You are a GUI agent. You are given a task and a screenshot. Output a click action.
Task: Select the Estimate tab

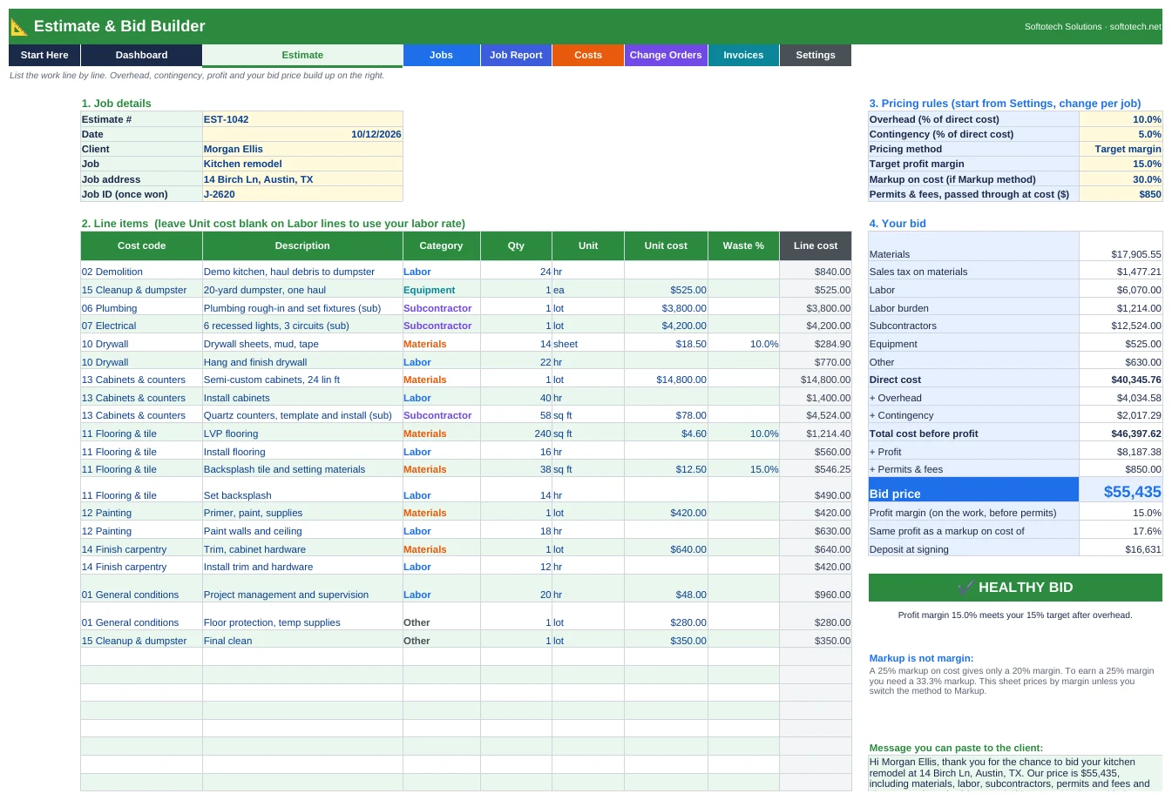[x=302, y=55]
